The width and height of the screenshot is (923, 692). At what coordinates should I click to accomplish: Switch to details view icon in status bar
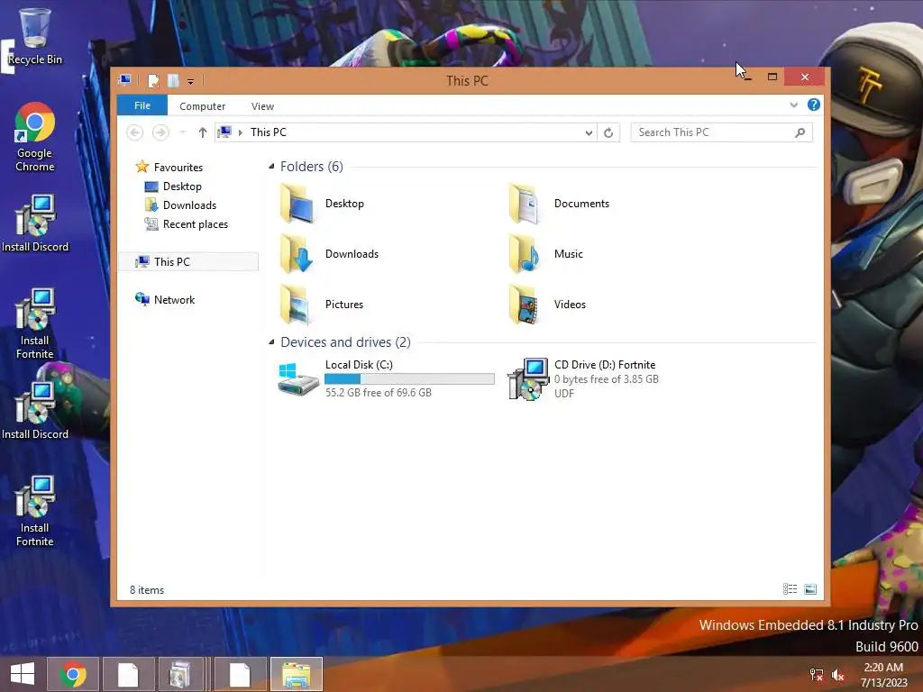pyautogui.click(x=790, y=589)
